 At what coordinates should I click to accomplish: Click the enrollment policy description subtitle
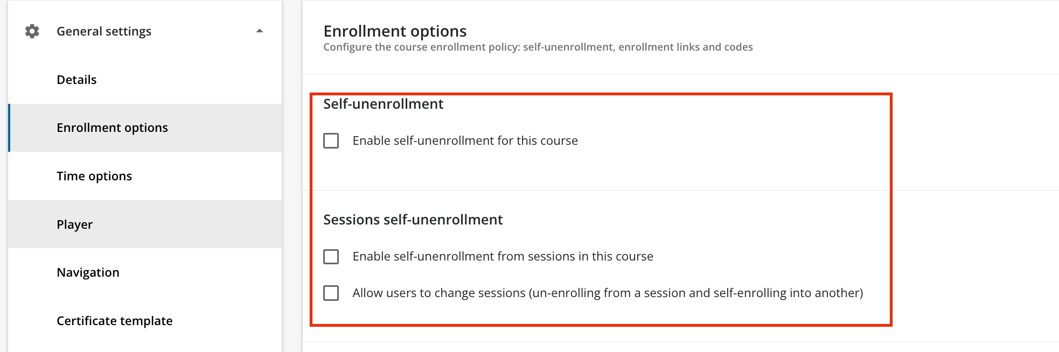pyautogui.click(x=538, y=47)
